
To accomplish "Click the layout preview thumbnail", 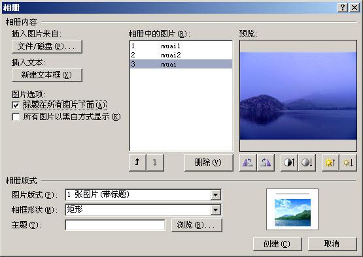I will [x=292, y=209].
